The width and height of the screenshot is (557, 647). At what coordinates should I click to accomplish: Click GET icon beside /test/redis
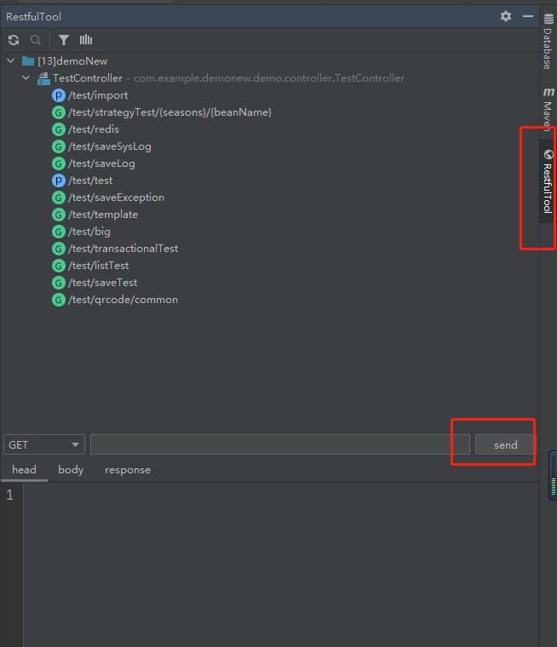click(x=59, y=129)
